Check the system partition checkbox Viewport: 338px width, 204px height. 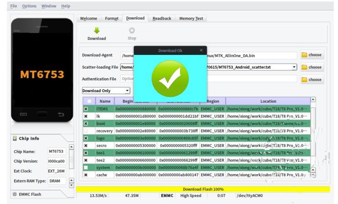pos(86,167)
